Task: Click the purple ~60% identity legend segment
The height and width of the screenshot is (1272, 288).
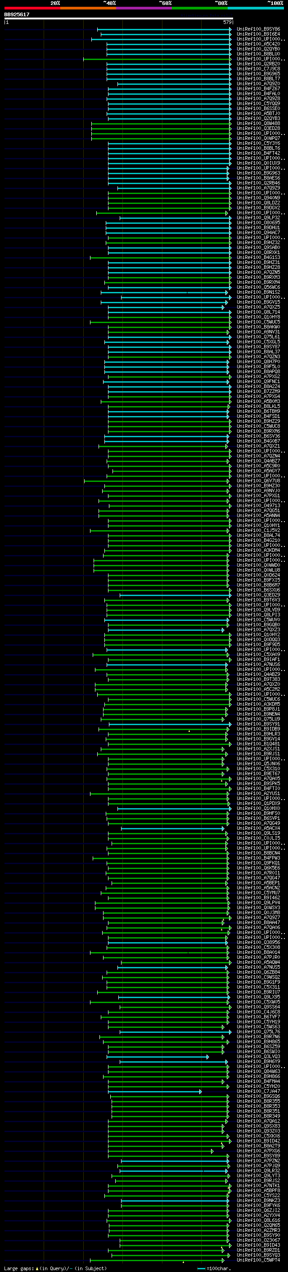Action: point(144,8)
